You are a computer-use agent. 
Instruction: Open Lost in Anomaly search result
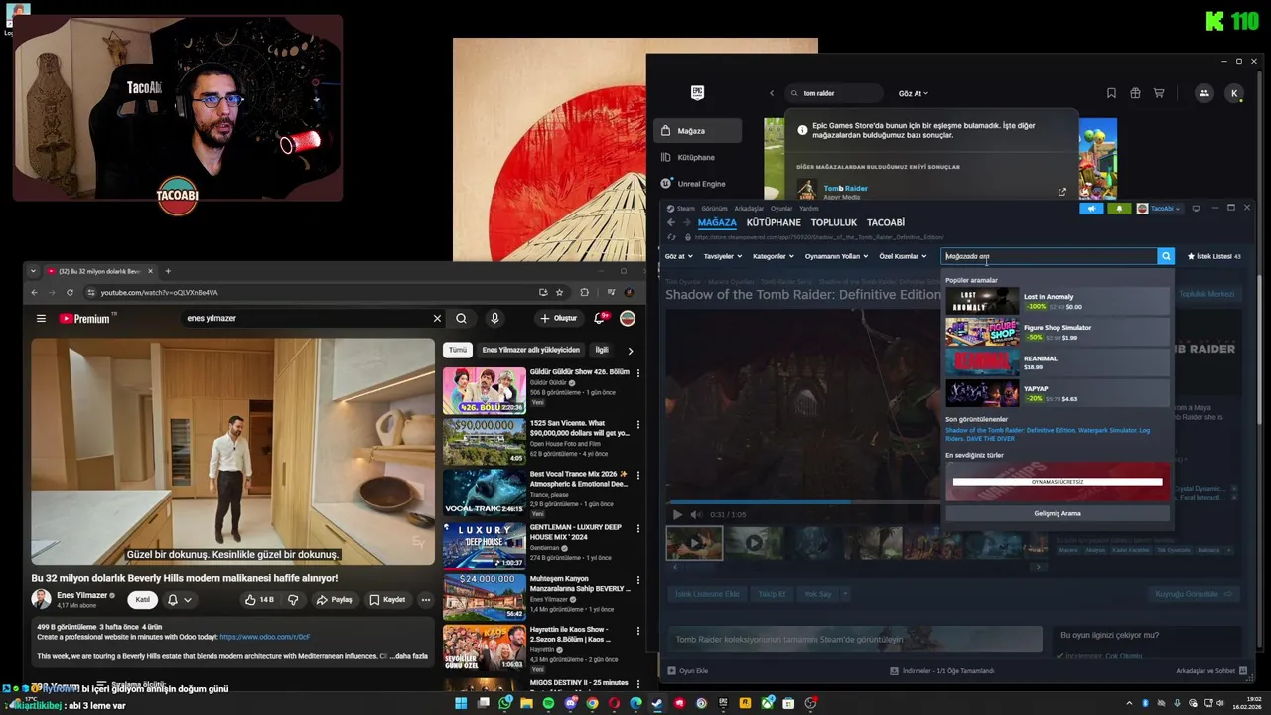pyautogui.click(x=1058, y=301)
